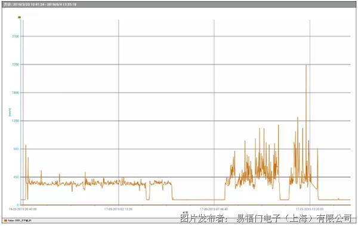Click the x-axis timestamp ending 07:46:40

click(x=214, y=209)
